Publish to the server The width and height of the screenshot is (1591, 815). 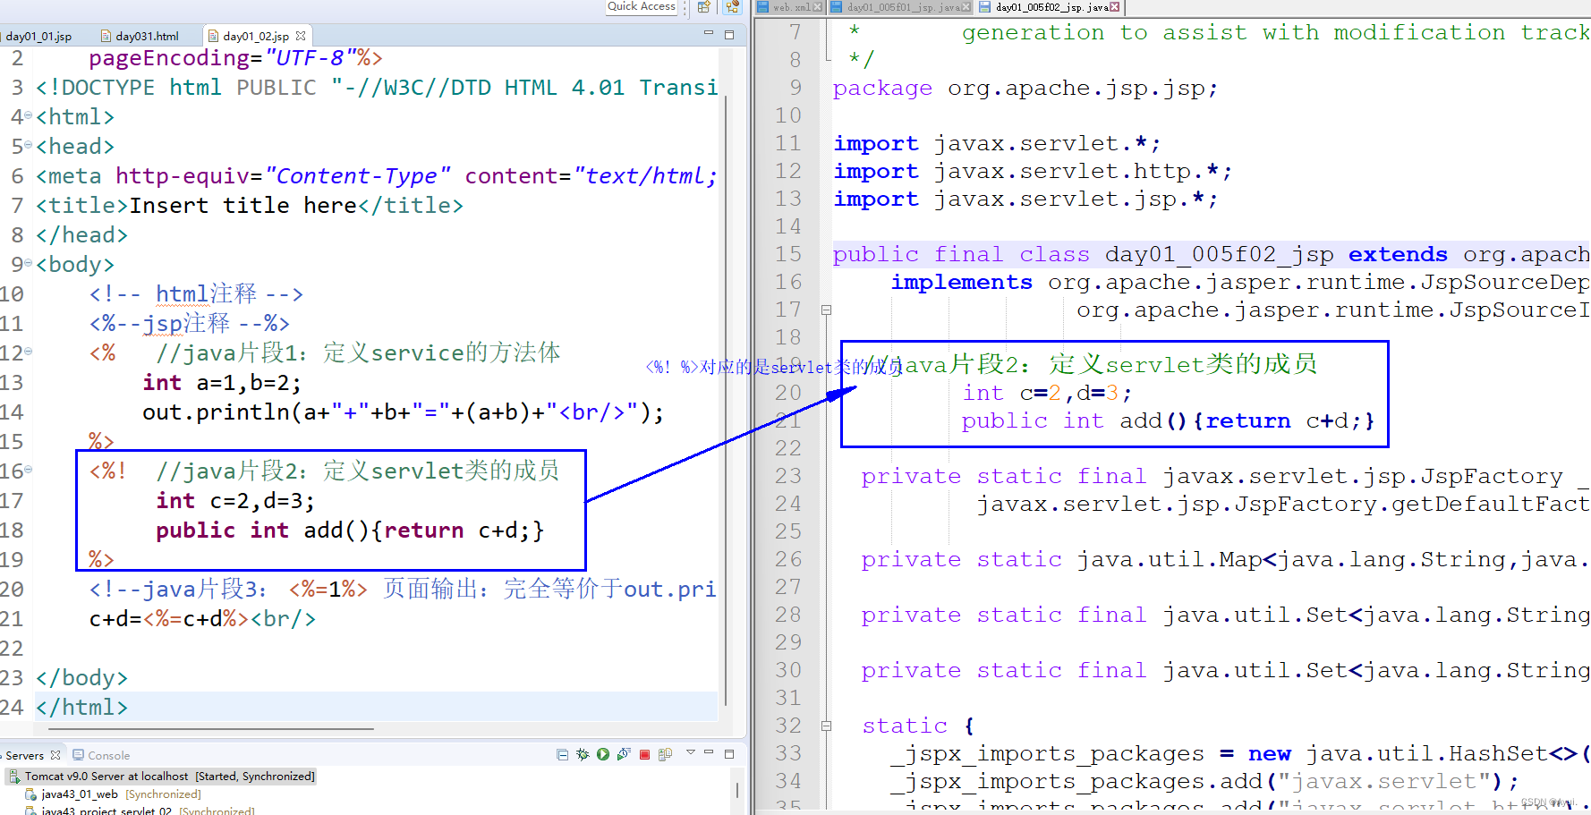click(x=665, y=754)
